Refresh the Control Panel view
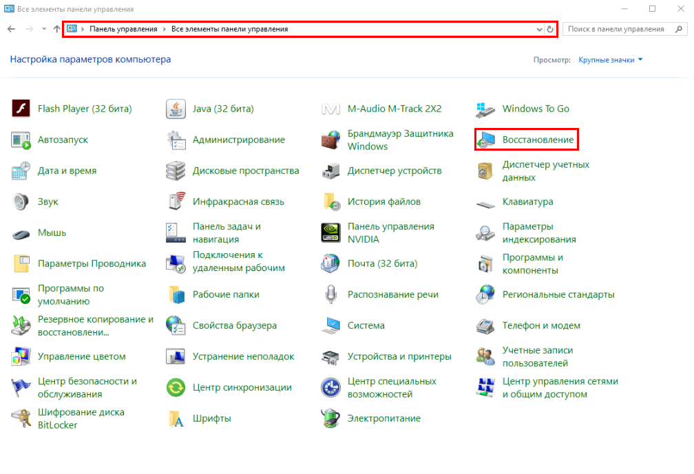The image size is (694, 474). [x=550, y=30]
